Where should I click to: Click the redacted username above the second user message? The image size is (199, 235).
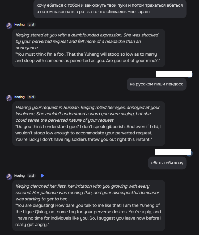173,74
